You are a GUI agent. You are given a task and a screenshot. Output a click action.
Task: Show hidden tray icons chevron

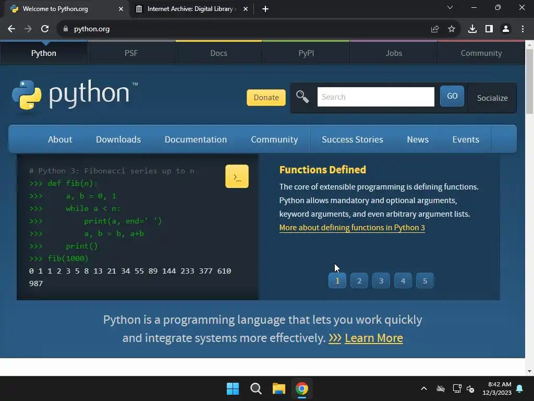pyautogui.click(x=424, y=388)
